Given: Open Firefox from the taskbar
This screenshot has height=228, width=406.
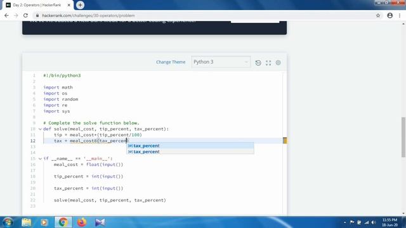Looking at the screenshot, I should [x=82, y=222].
